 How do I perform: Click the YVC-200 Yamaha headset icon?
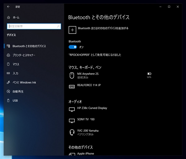point(72,133)
